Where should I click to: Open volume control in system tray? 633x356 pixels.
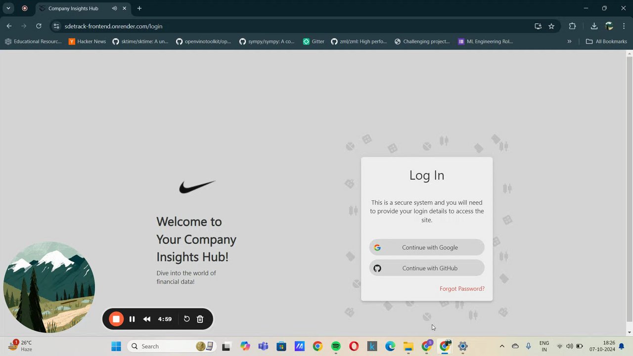click(x=570, y=346)
